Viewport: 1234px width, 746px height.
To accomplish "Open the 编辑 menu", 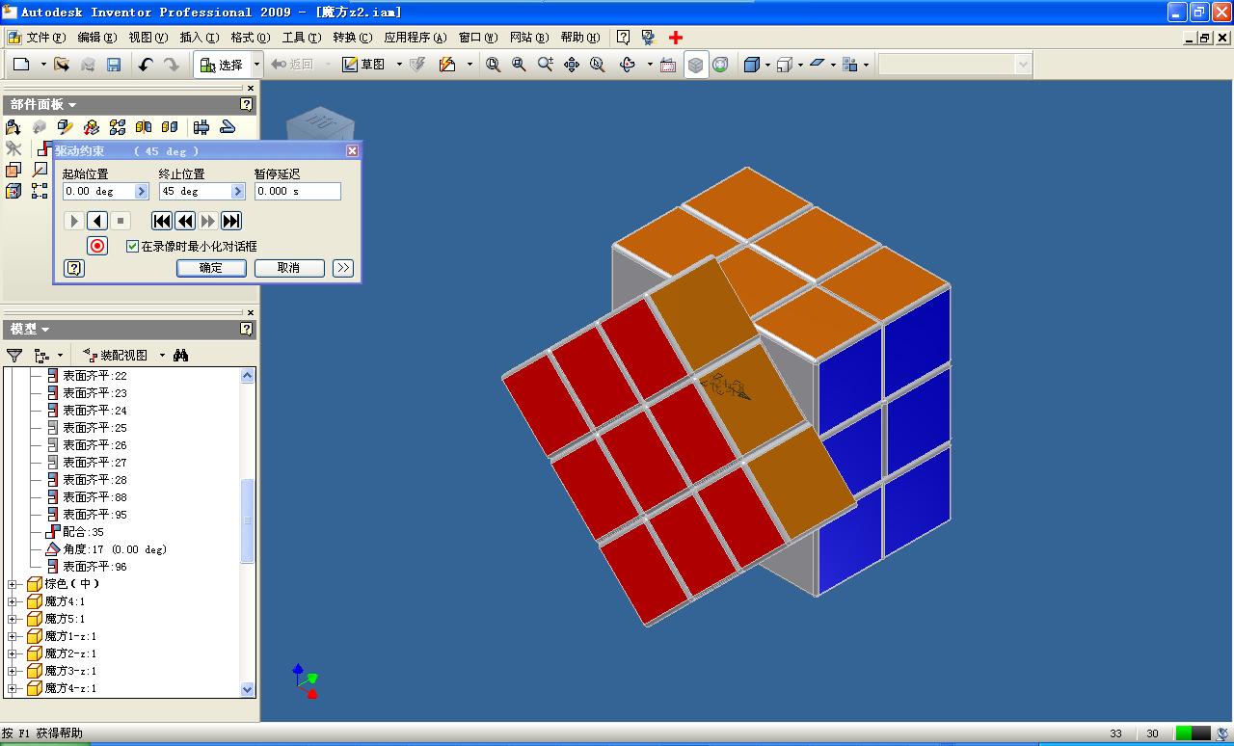I will tap(97, 38).
